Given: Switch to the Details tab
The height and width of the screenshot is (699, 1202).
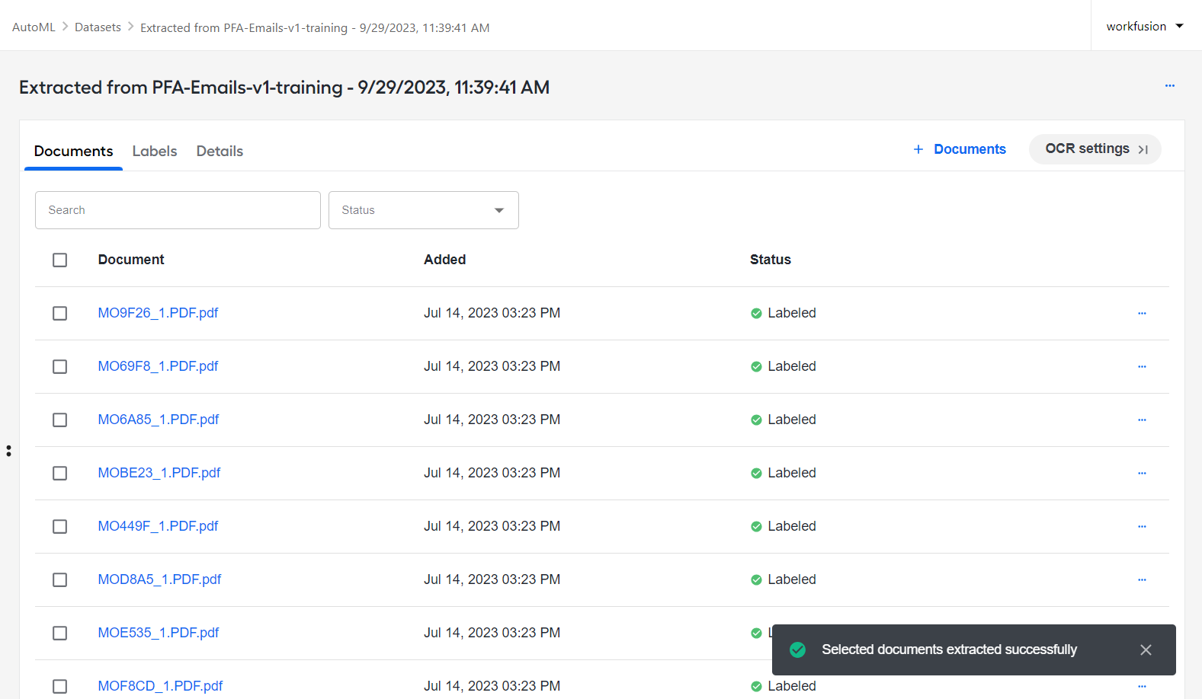Looking at the screenshot, I should [220, 151].
